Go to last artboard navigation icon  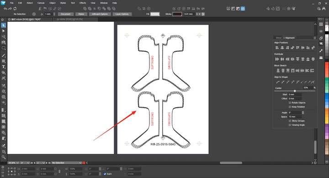[x=49, y=162]
